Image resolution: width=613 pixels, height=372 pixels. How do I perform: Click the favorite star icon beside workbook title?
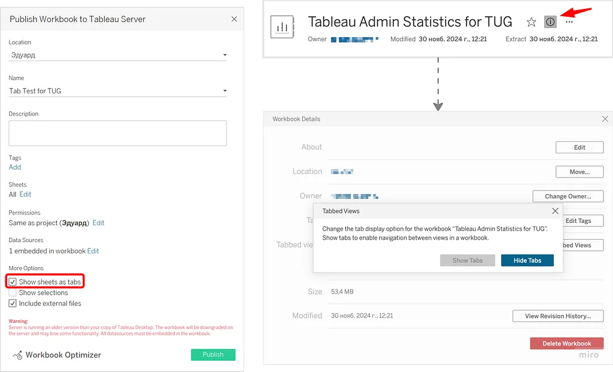[x=531, y=22]
